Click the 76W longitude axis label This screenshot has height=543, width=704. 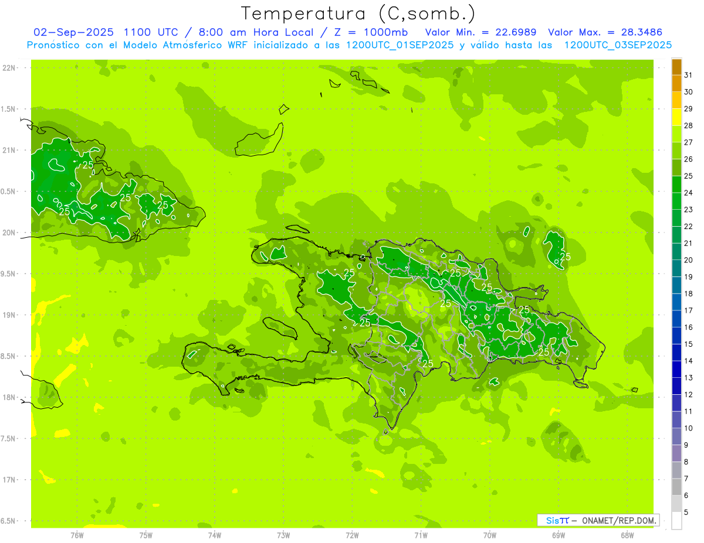(x=77, y=535)
